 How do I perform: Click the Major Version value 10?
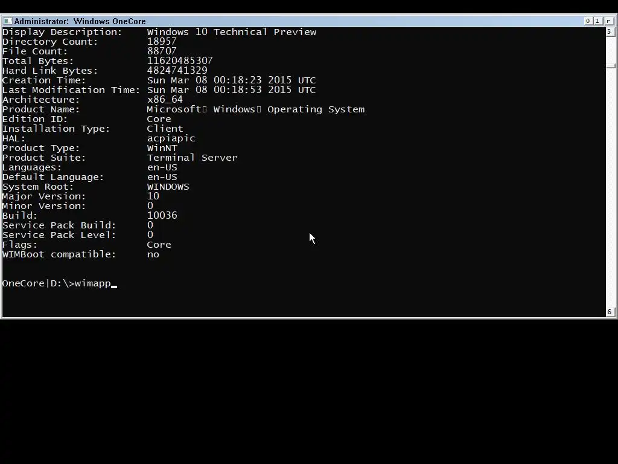click(153, 196)
